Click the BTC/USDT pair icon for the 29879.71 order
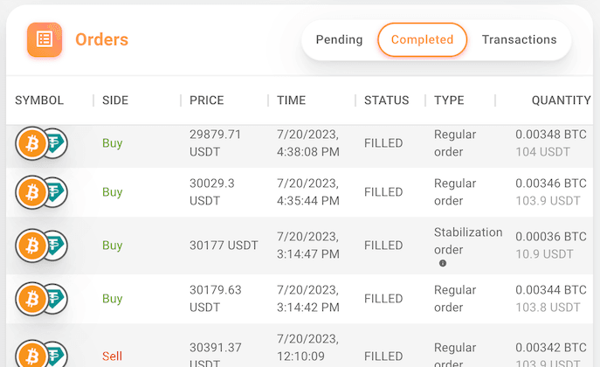Screen dimensions: 600x367 tap(41, 143)
